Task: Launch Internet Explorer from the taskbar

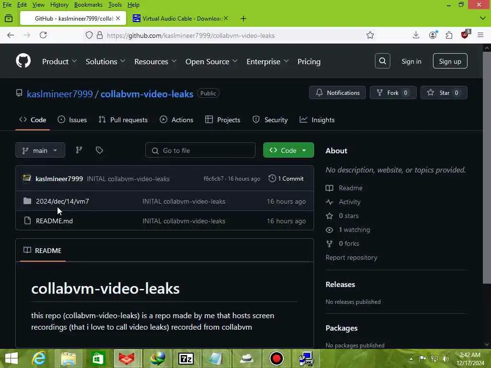Action: point(39,358)
